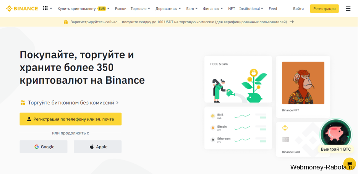Select the EUR currency badge

[102, 9]
